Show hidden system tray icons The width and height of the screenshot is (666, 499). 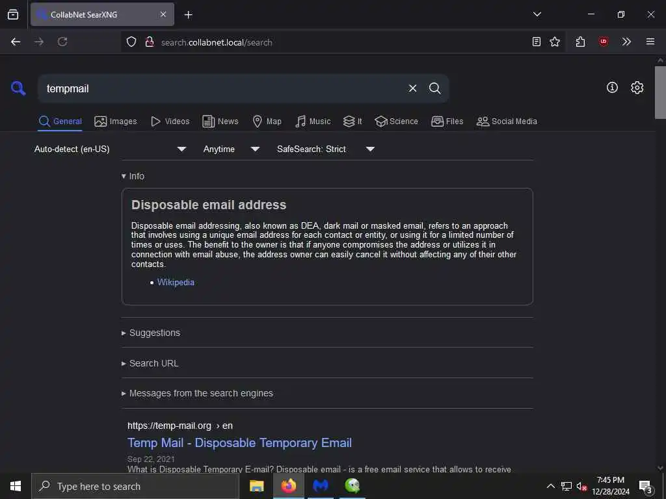click(x=550, y=486)
